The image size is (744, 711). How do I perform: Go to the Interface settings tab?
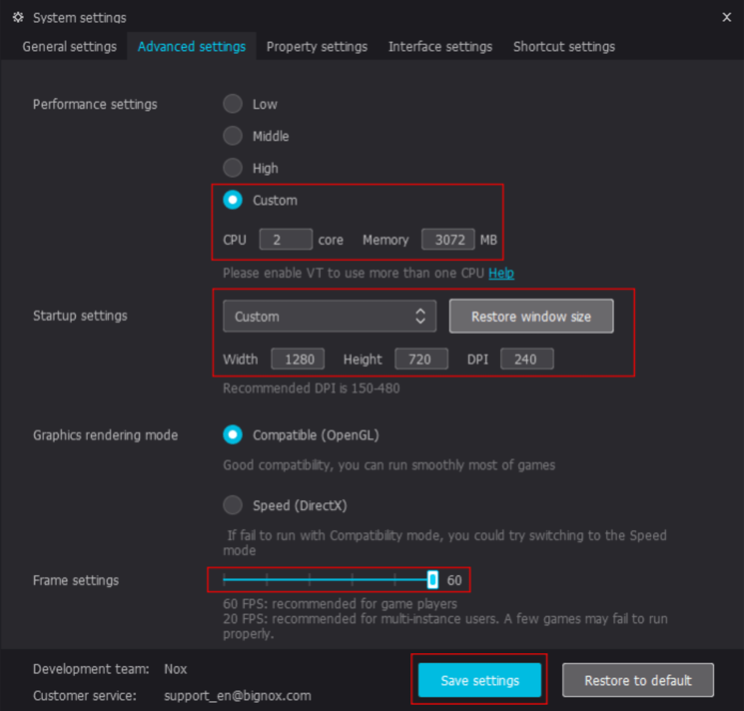[x=440, y=47]
